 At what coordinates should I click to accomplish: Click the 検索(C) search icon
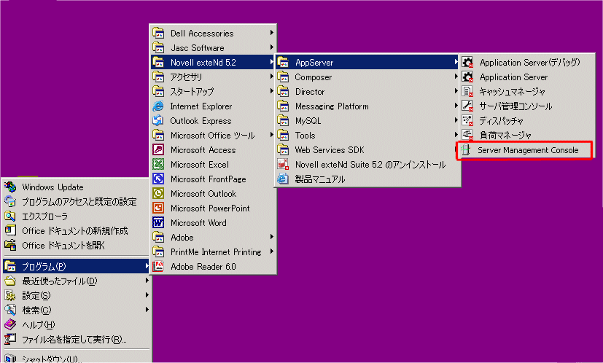[x=10, y=310]
